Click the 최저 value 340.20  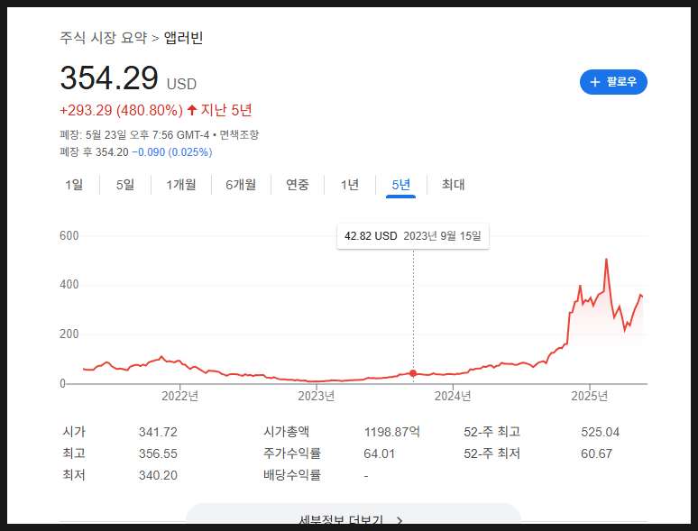point(158,475)
